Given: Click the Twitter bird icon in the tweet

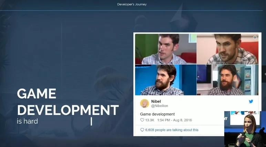Looking at the screenshot, I should click(251, 102).
